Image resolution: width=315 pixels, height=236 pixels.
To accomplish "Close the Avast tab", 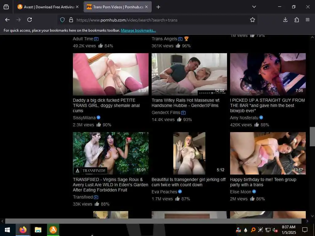I will click(77, 7).
